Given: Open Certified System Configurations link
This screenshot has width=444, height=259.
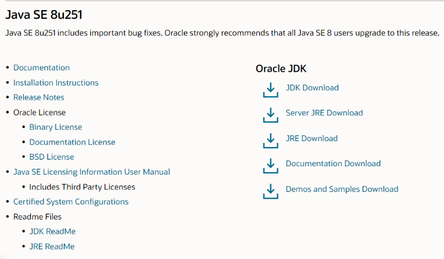Looking at the screenshot, I should [x=71, y=202].
